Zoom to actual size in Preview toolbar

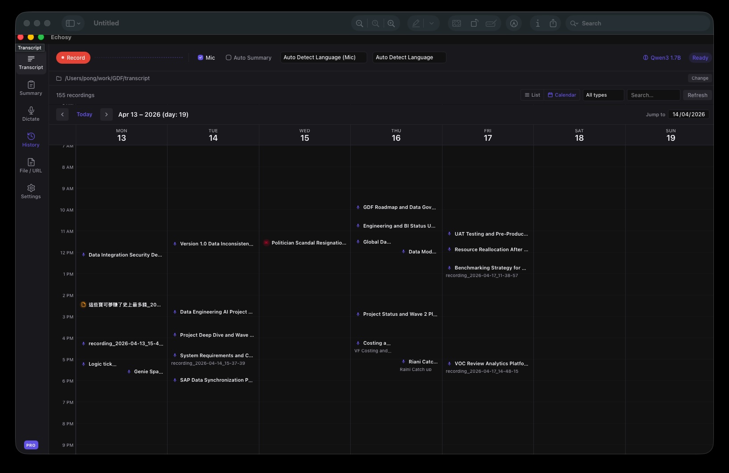[376, 23]
